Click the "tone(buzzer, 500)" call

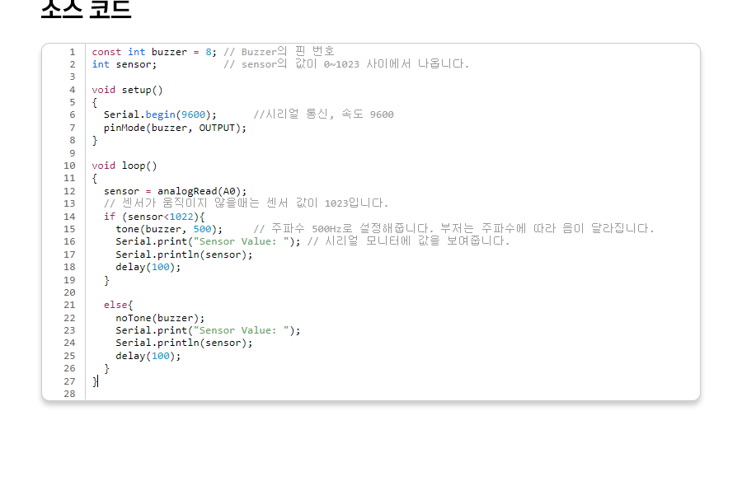(169, 229)
